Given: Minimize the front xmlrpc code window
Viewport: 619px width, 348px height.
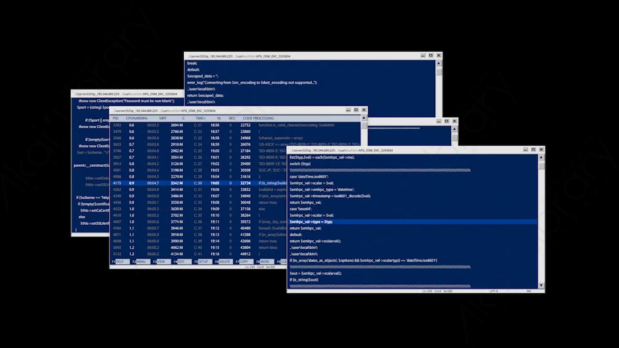Looking at the screenshot, I should click(x=526, y=150).
